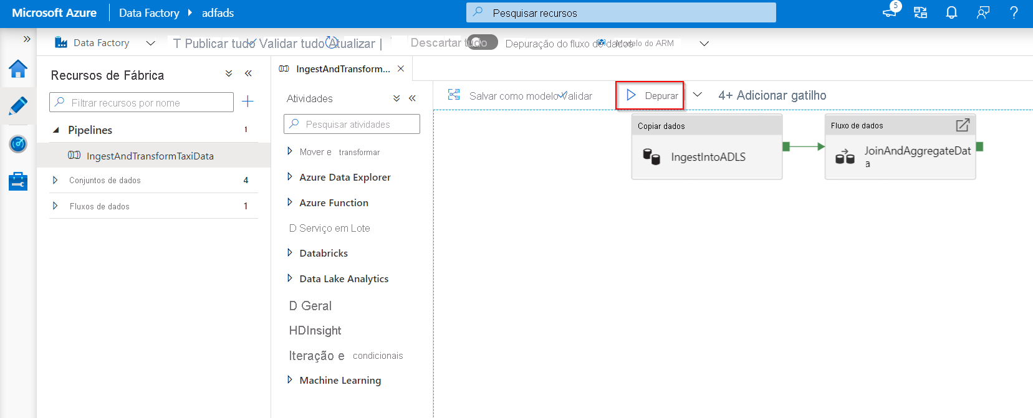Expand the Machine Learning category
Image resolution: width=1033 pixels, height=418 pixels.
[x=289, y=379]
